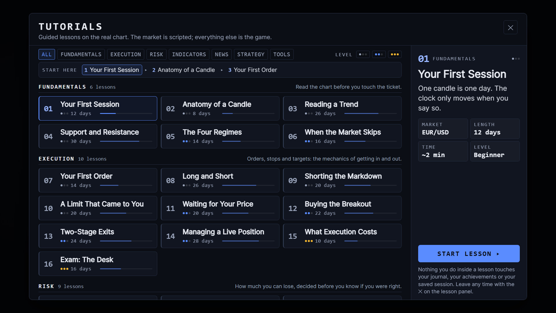Click the '9 lessons' count label
The image size is (556, 313).
coord(71,286)
